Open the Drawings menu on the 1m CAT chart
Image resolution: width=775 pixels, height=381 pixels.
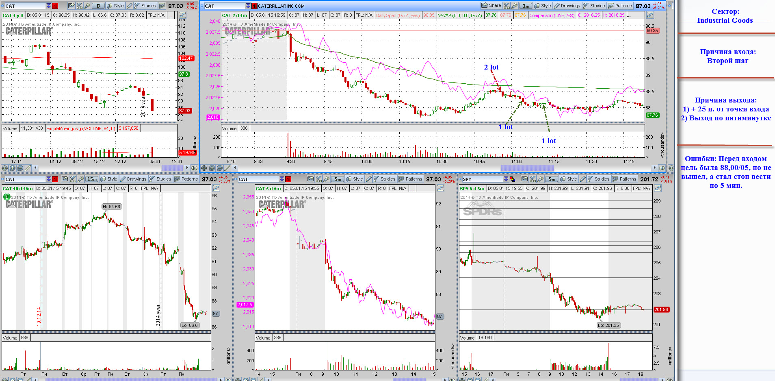567,6
